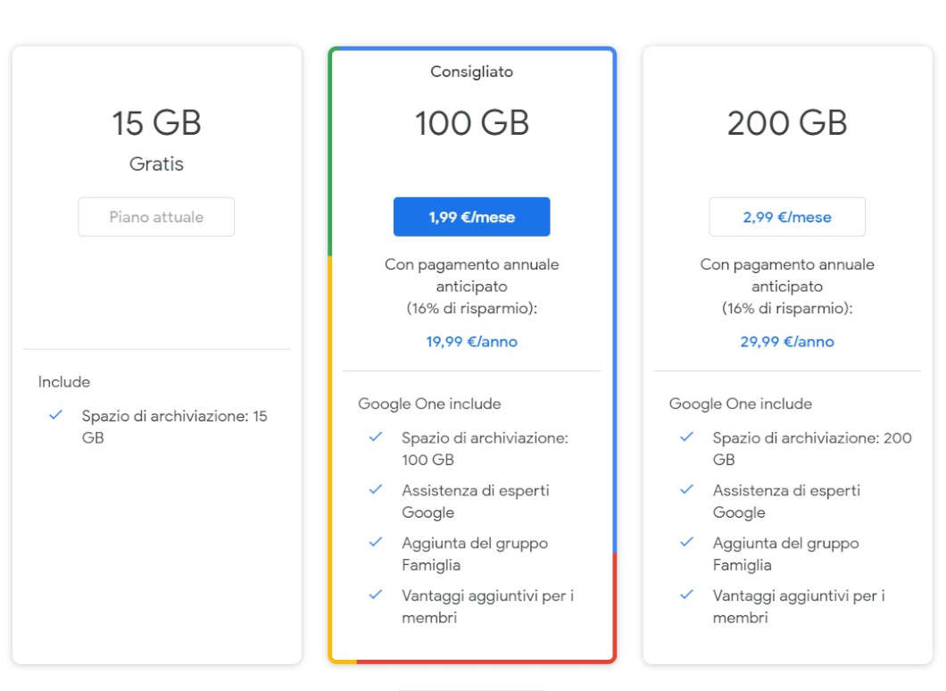Choose the 29,99 €/anno annual link

coord(787,342)
